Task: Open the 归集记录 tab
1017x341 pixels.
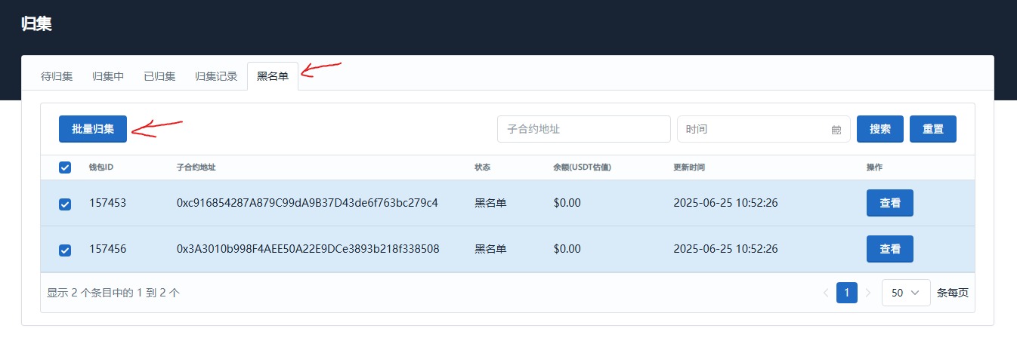Action: tap(216, 76)
